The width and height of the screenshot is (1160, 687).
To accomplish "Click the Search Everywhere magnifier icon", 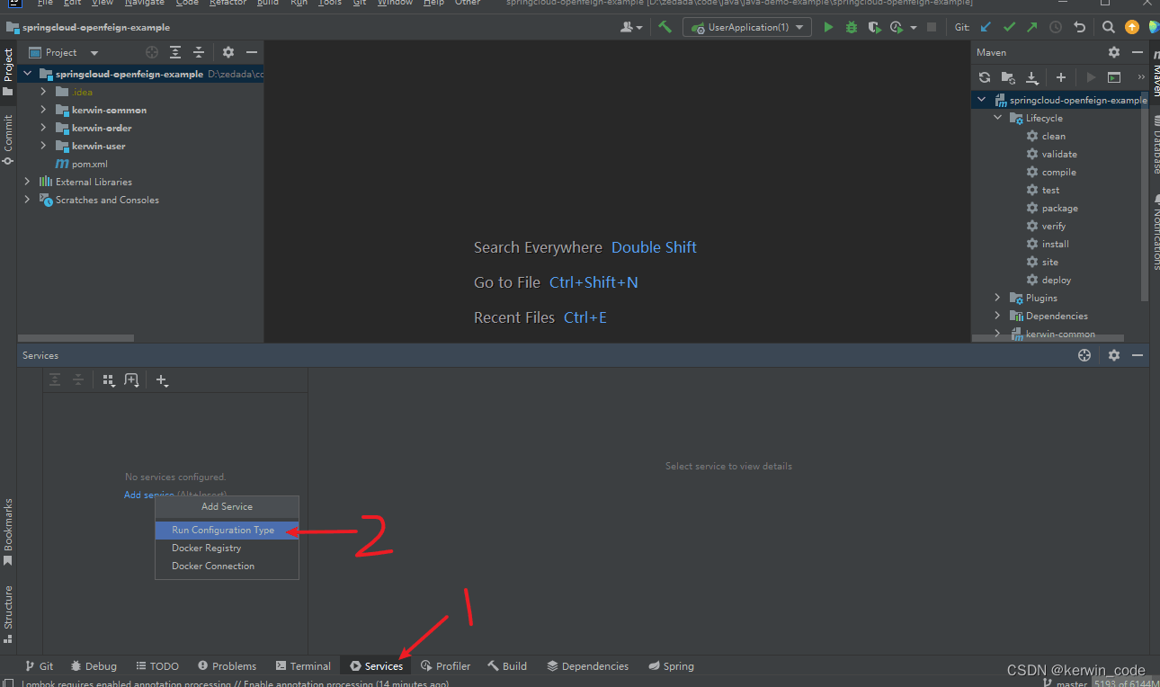I will tap(1108, 27).
